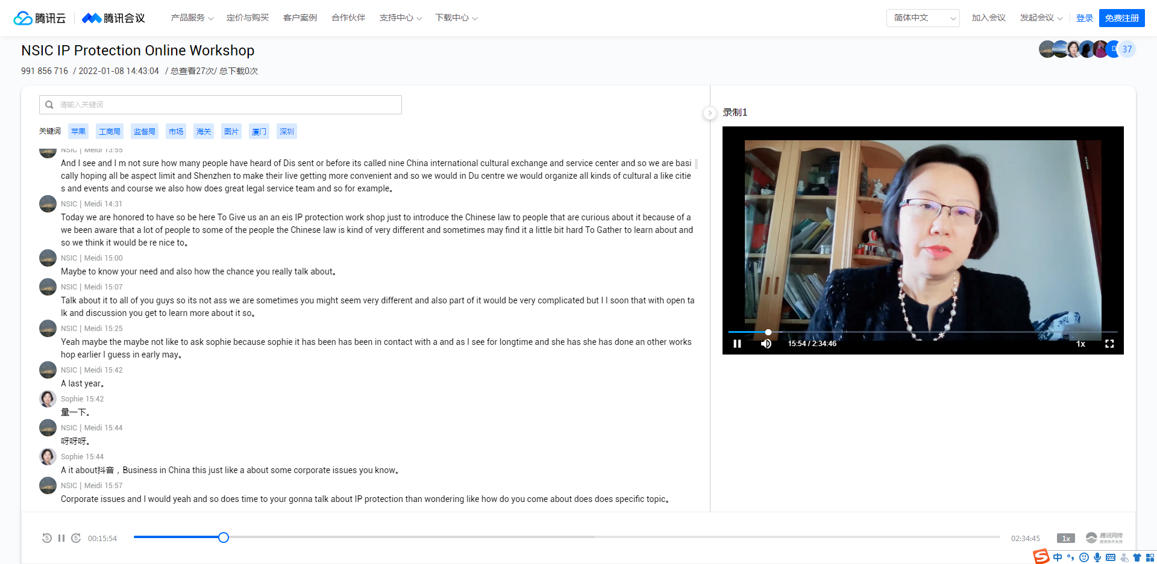Change video player speed 1x
Viewport: 1157px width, 564px height.
(1080, 344)
